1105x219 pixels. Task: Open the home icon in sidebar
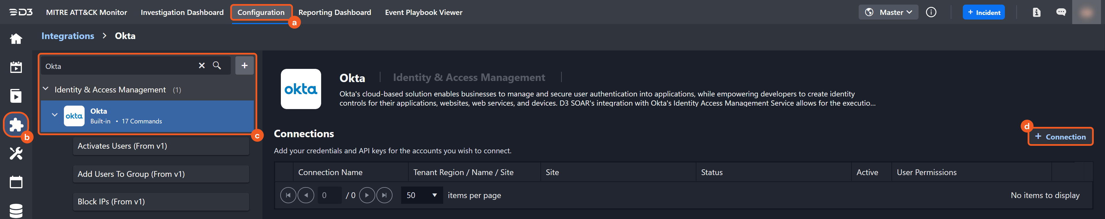point(16,39)
